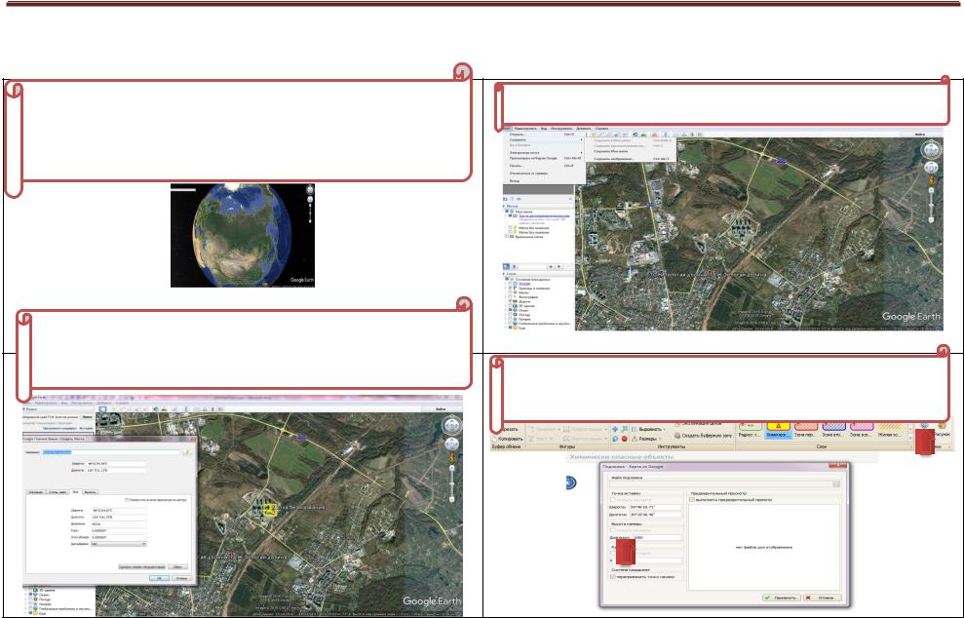Viewport: 964px width, 618px height.
Task: Click the Reset button in placemark dialog
Action: click(177, 567)
